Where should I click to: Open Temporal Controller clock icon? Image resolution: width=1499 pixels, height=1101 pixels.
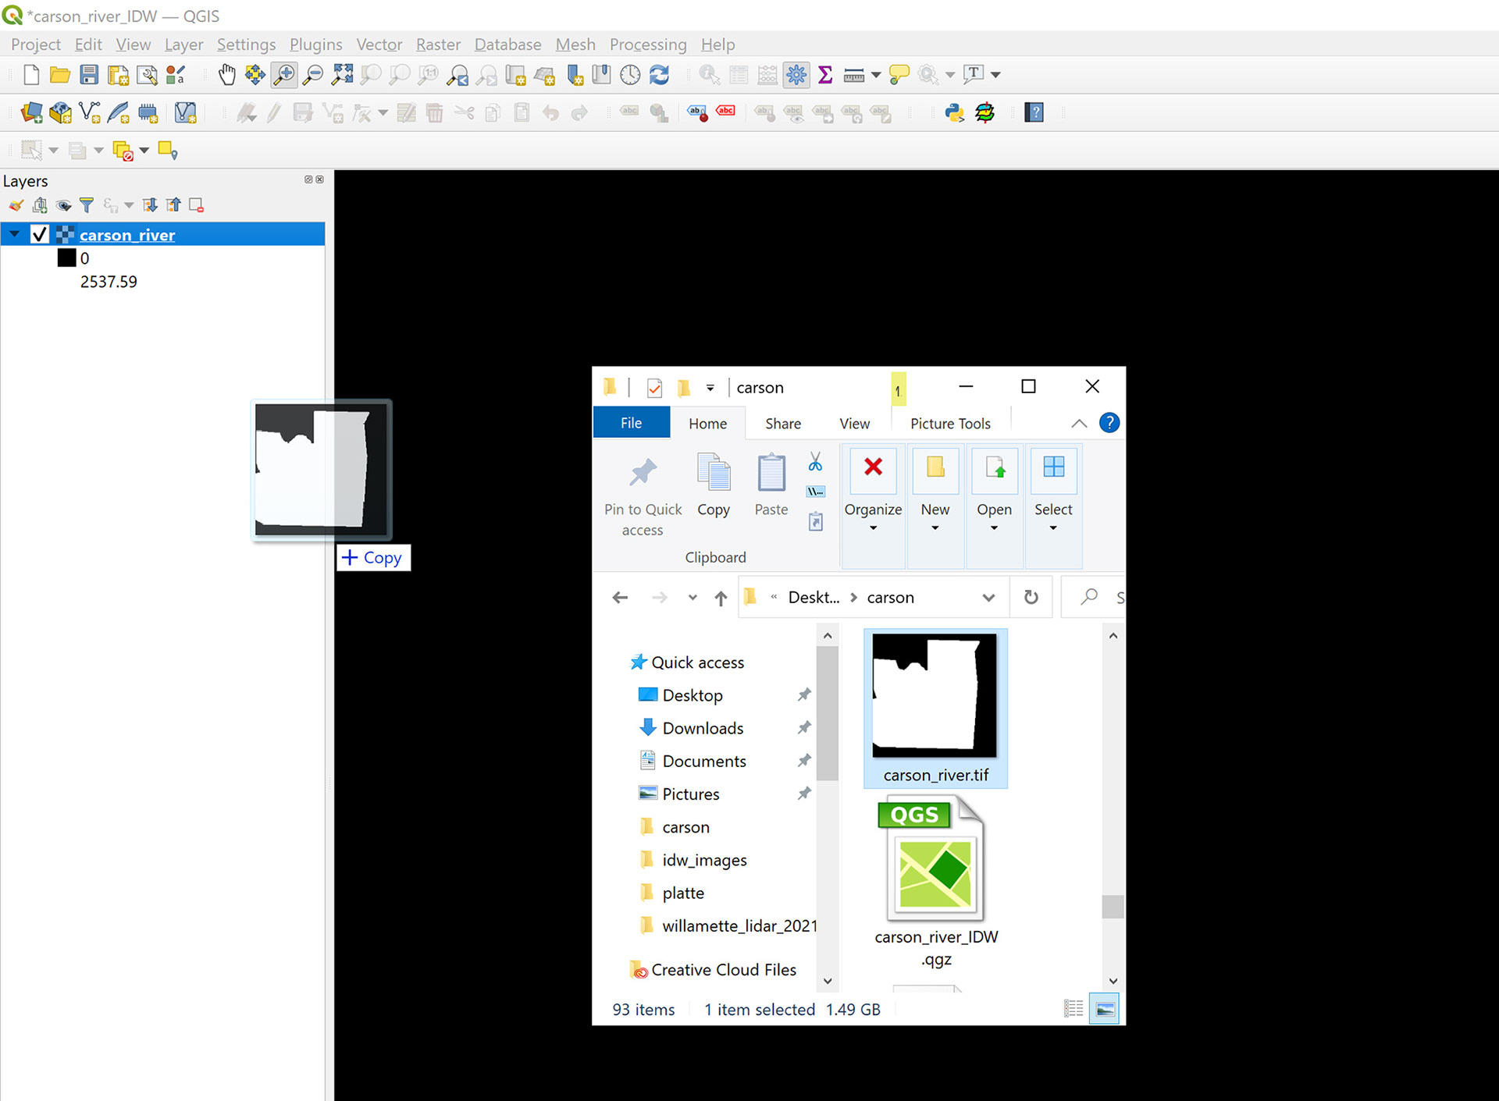pyautogui.click(x=630, y=74)
